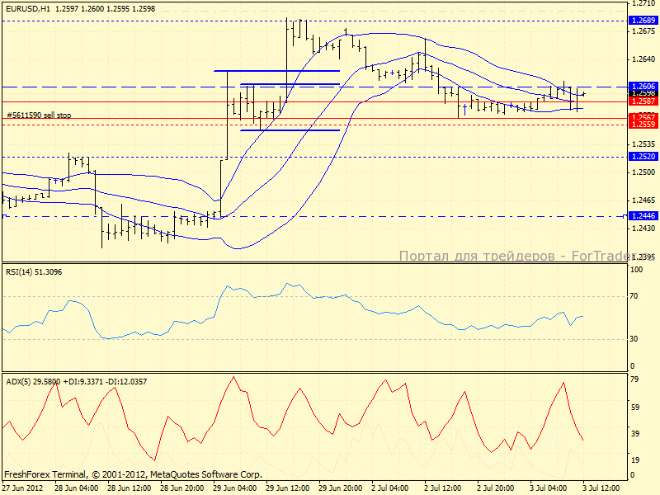Select the #5611590 sell stop order label
660x495 pixels.
[39, 115]
